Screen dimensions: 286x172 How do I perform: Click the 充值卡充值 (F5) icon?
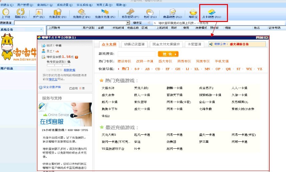coord(105,12)
